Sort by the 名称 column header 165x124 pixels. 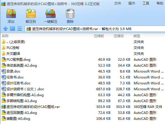[x=5, y=36]
